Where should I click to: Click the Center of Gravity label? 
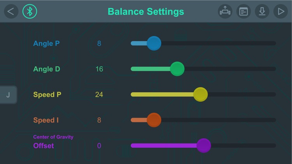[53, 137]
